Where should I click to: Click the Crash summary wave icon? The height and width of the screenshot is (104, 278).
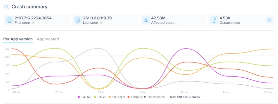6,7
